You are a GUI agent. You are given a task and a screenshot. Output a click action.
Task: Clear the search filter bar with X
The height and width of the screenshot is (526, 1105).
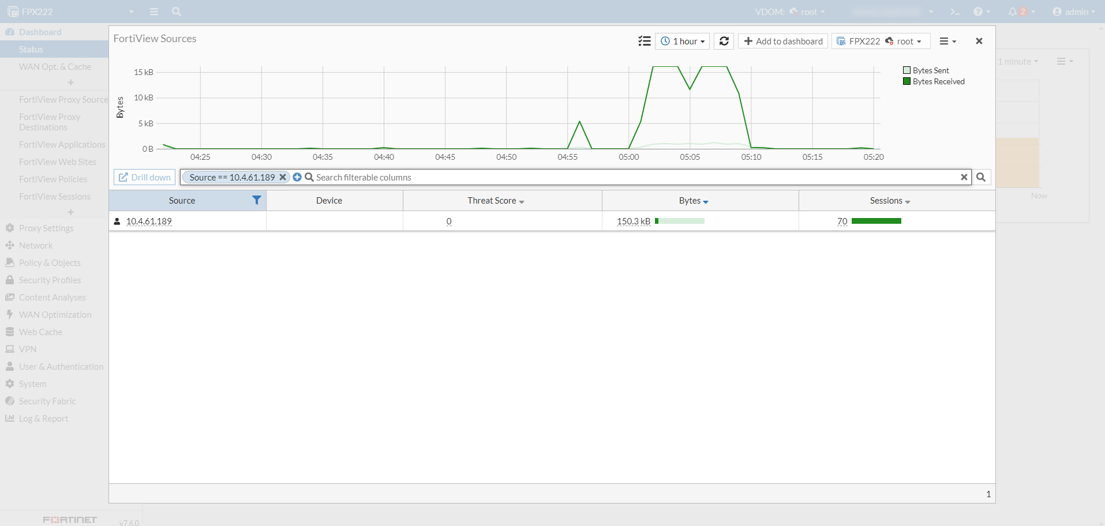pyautogui.click(x=964, y=177)
